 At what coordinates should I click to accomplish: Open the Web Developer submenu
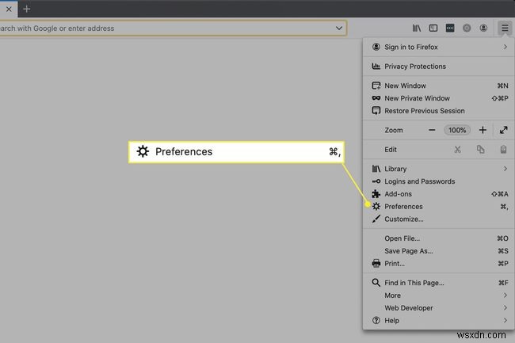coord(439,308)
